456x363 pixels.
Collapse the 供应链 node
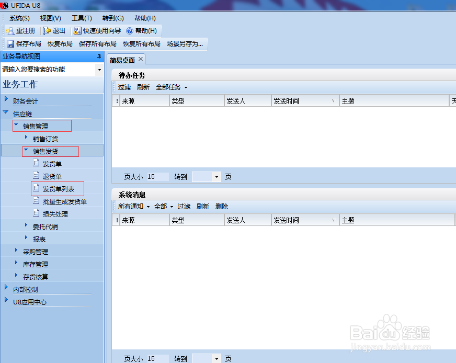click(6, 112)
